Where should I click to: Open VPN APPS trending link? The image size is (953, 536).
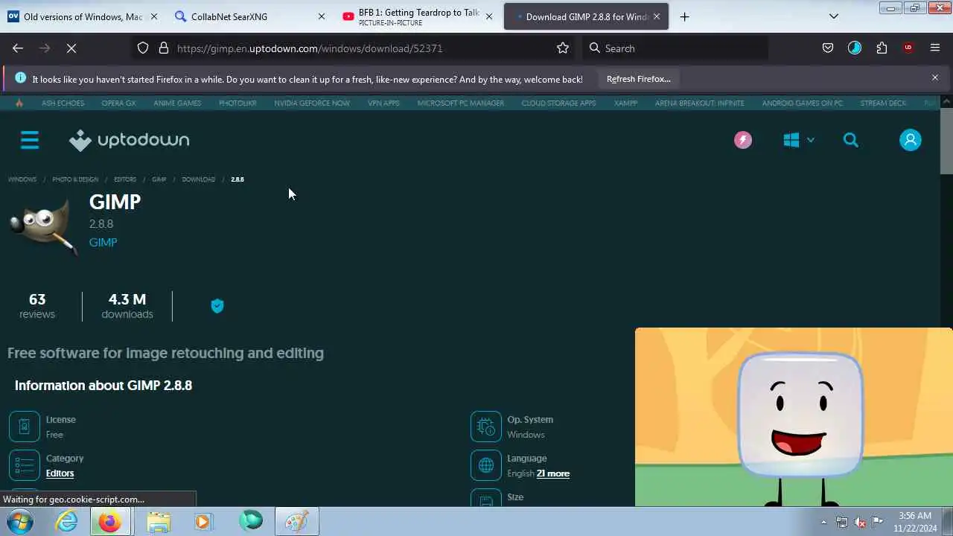pos(383,103)
